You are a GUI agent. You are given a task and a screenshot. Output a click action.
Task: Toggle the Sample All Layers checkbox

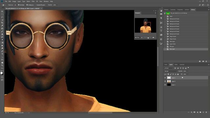click(x=36, y=5)
